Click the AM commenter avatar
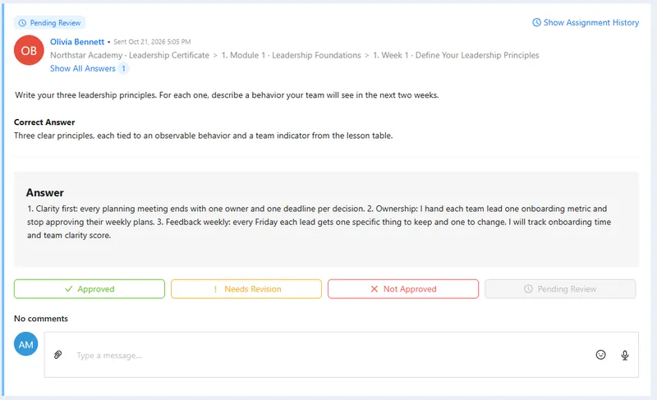657x400 pixels. (x=26, y=344)
